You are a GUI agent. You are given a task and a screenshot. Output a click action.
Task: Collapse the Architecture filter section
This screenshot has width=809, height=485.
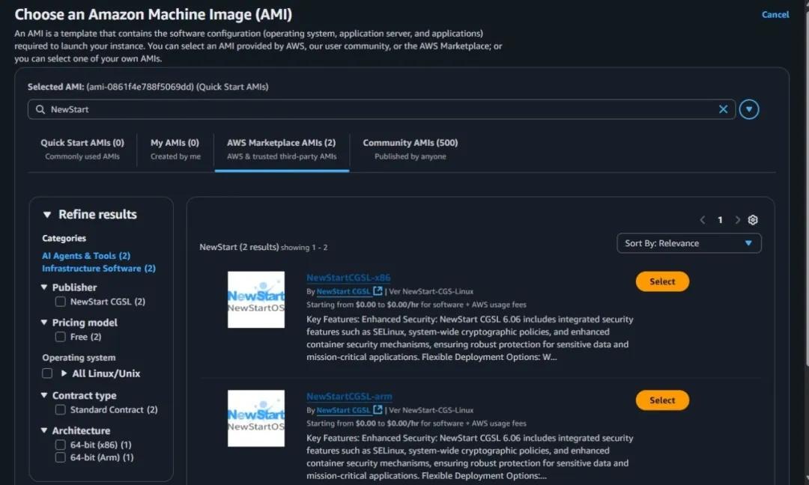pos(44,430)
